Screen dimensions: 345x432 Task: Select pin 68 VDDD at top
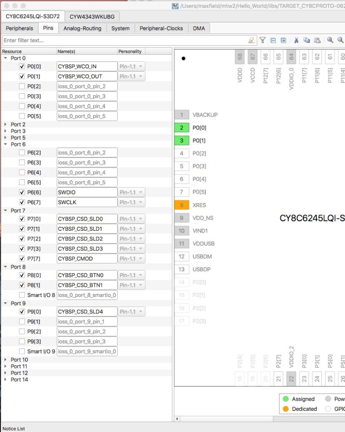coord(240,57)
